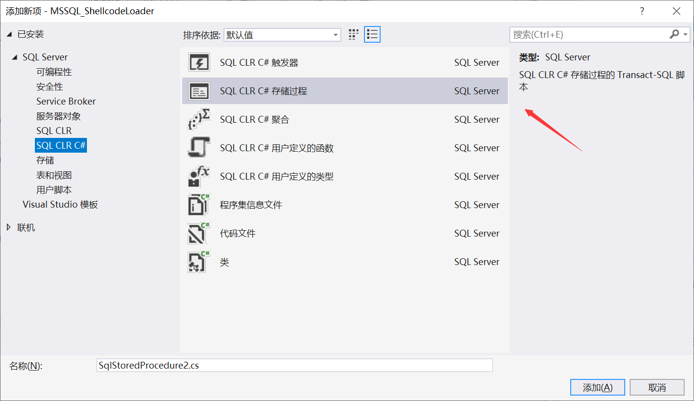
Task: Click the SQL CLR C# 触发器 item name
Action: (x=259, y=62)
